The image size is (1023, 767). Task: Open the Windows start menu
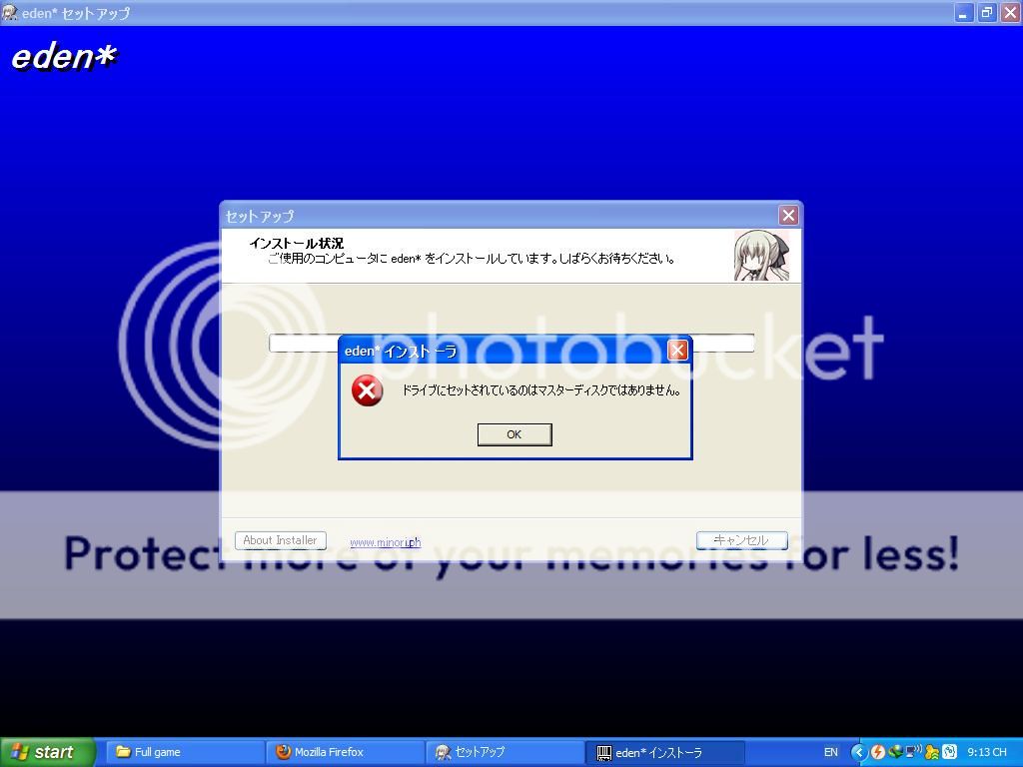click(x=47, y=752)
